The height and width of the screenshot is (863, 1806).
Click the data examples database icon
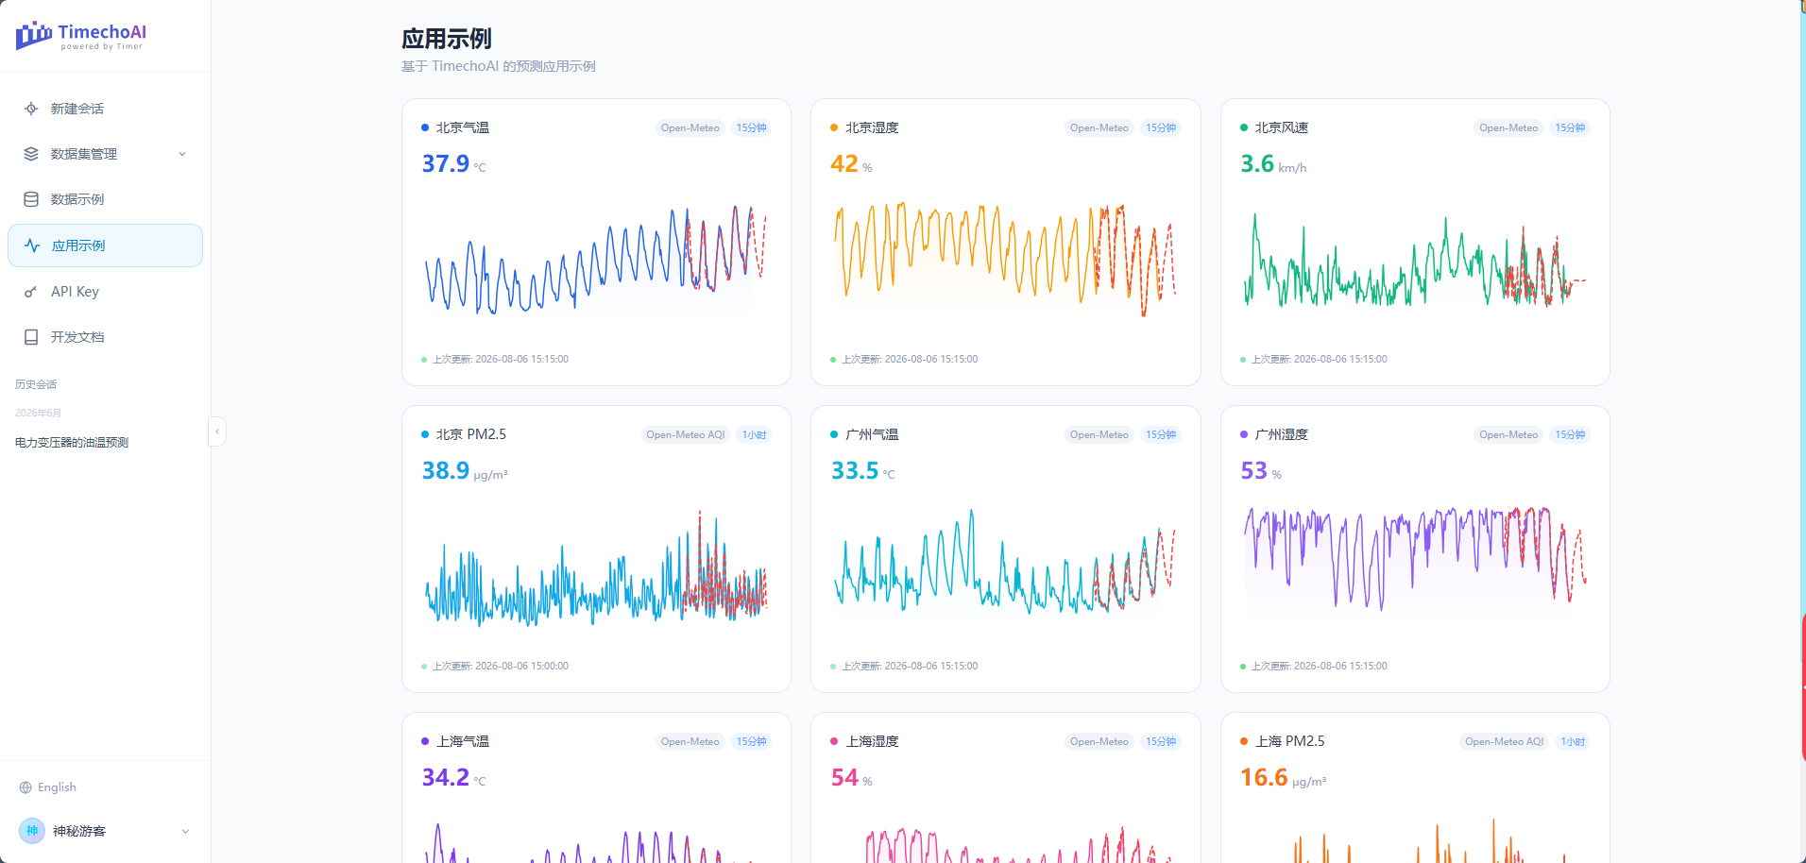(31, 199)
